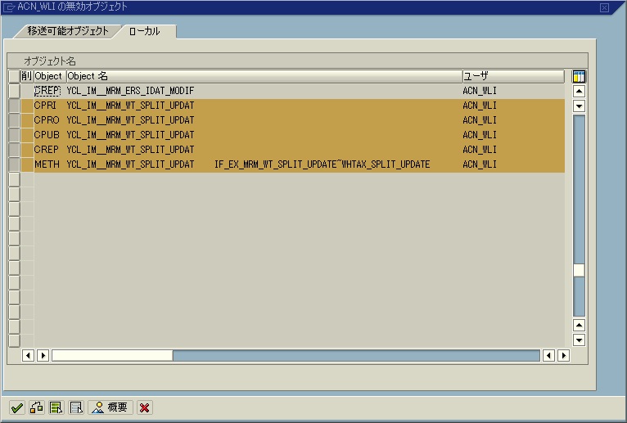Screen dimensions: 627x423
Task: Toggle row selector for CREP YCL_IM__MRM_WT_SPLIT_UPDAT row
Action: pos(15,150)
